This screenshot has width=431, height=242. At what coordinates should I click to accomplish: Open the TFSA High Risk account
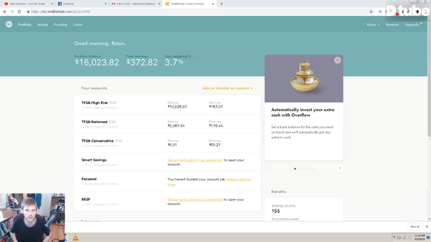pos(167,105)
